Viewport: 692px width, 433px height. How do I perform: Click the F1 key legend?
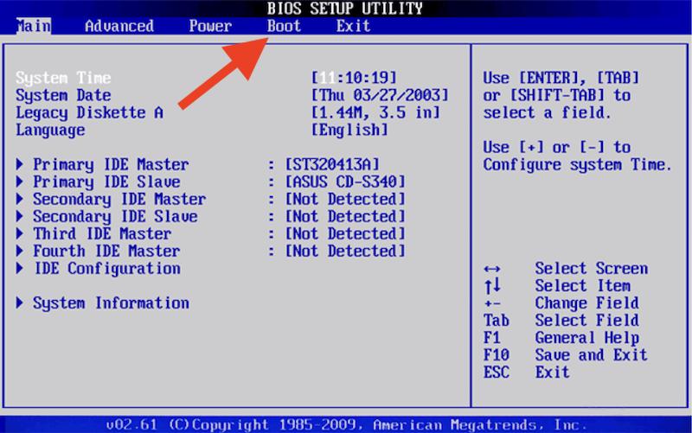(x=491, y=338)
